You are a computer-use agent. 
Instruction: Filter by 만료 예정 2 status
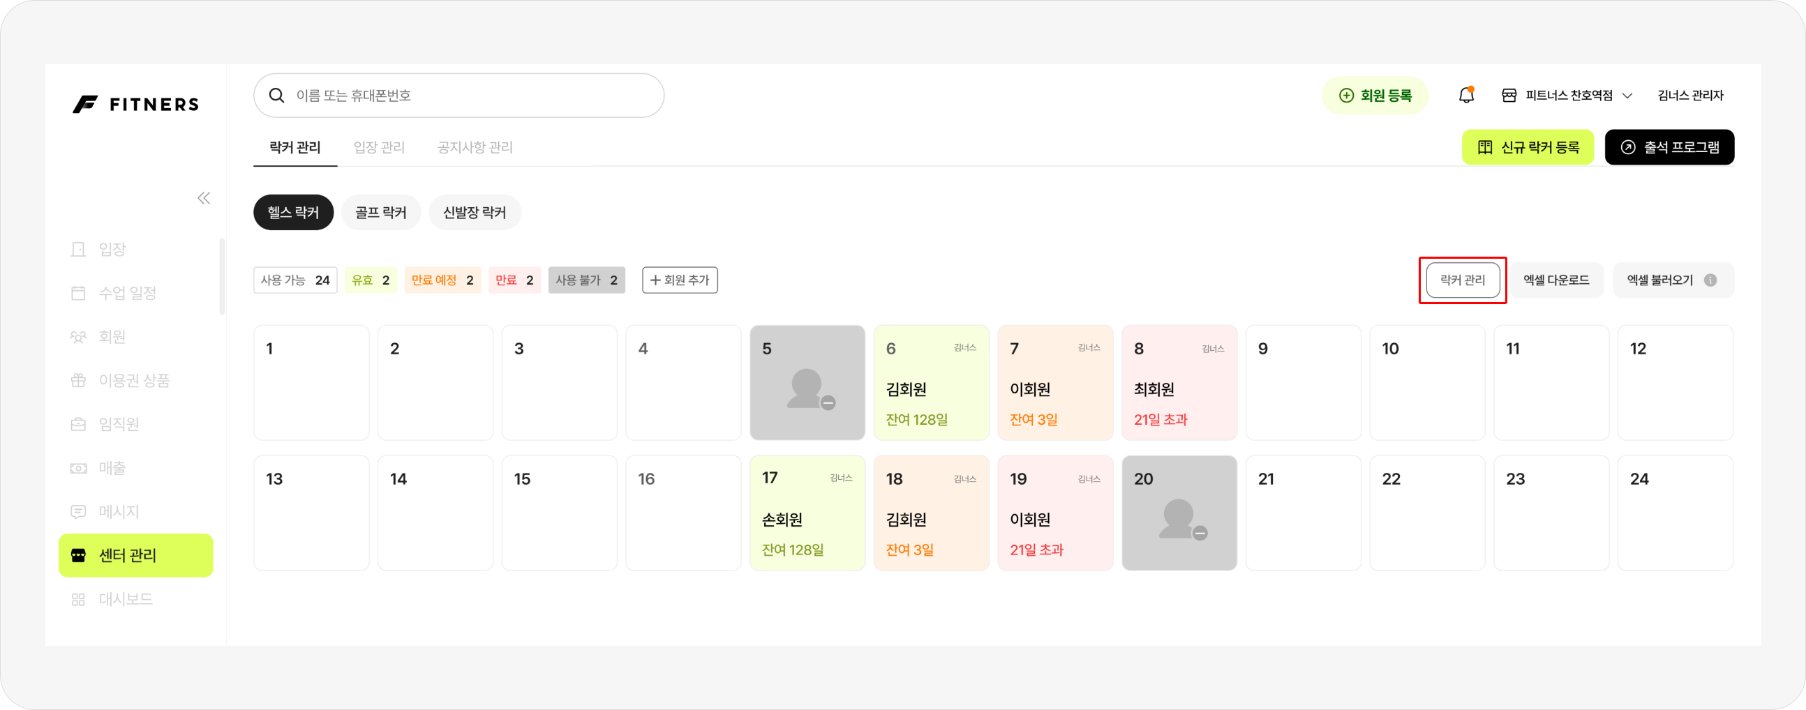pos(442,280)
